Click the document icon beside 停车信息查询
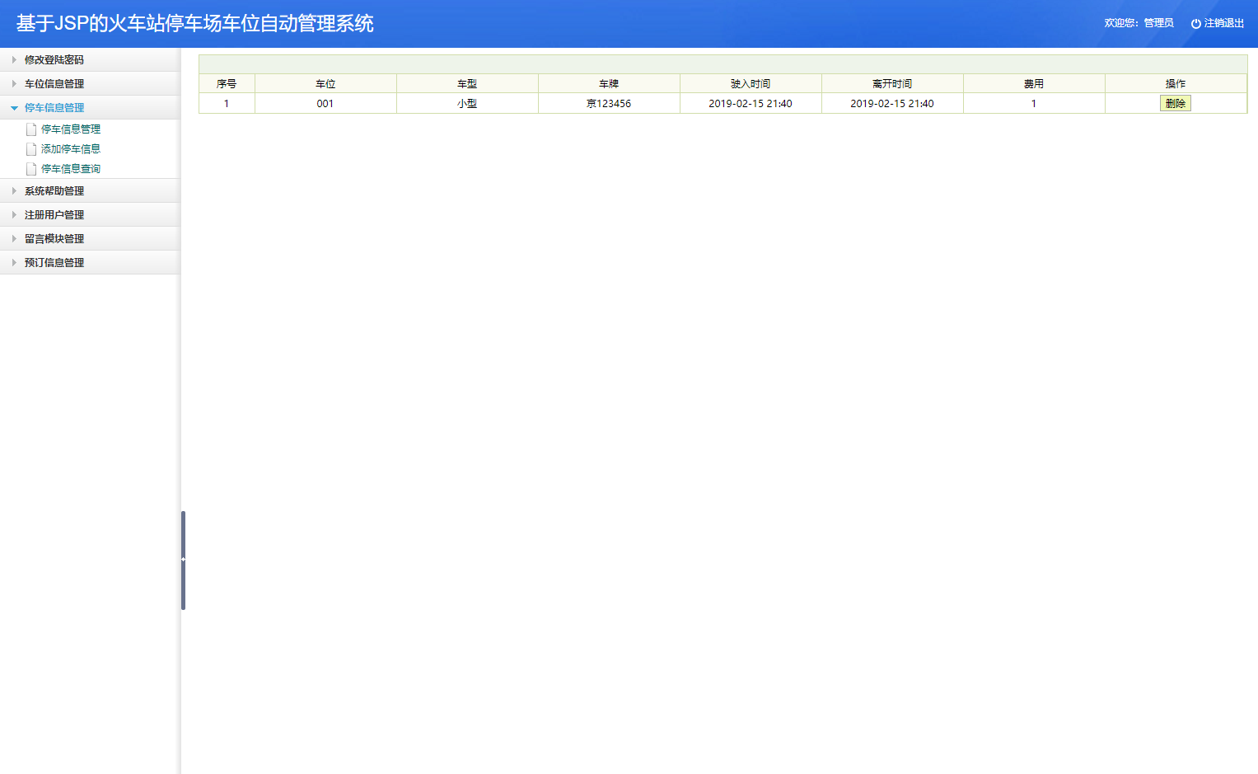Viewport: 1258px width, 774px height. coord(30,168)
